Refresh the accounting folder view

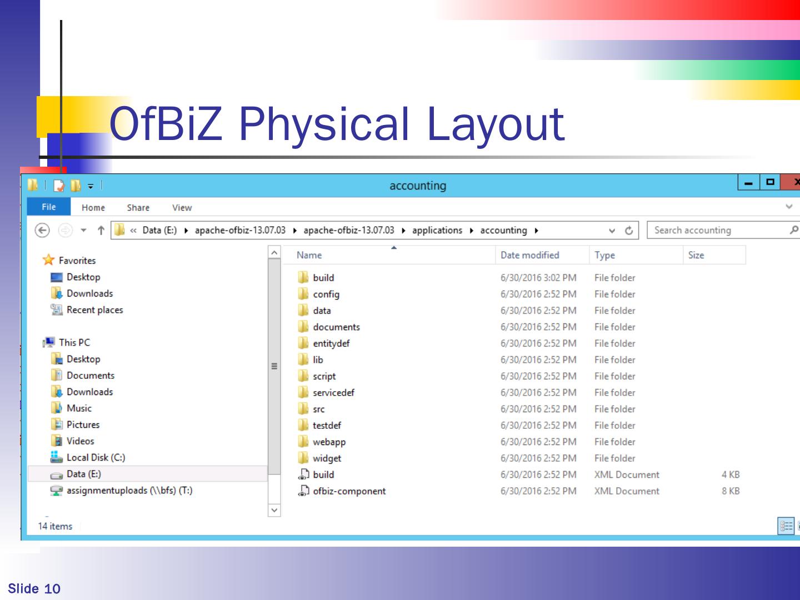pos(629,230)
